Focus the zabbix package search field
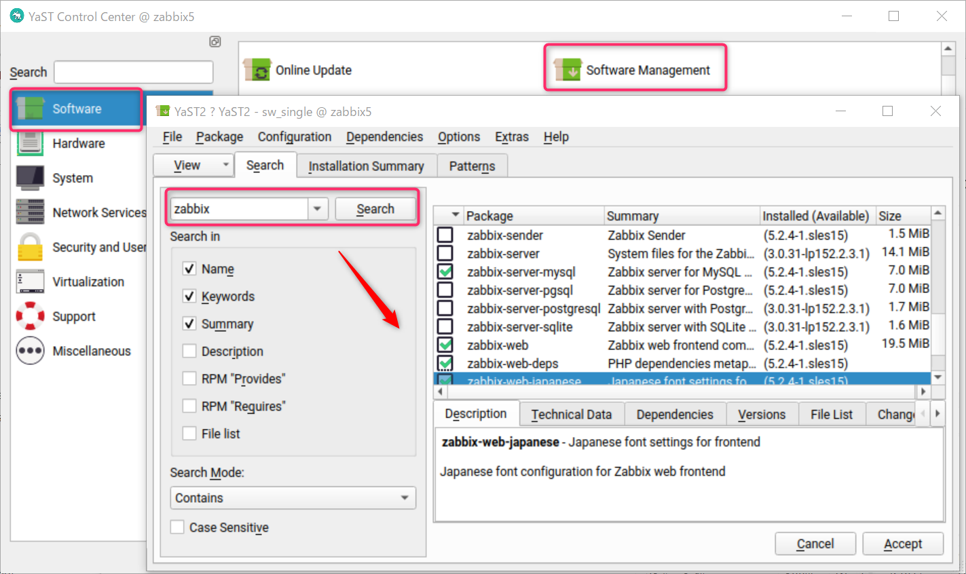Image resolution: width=966 pixels, height=574 pixels. pos(239,209)
